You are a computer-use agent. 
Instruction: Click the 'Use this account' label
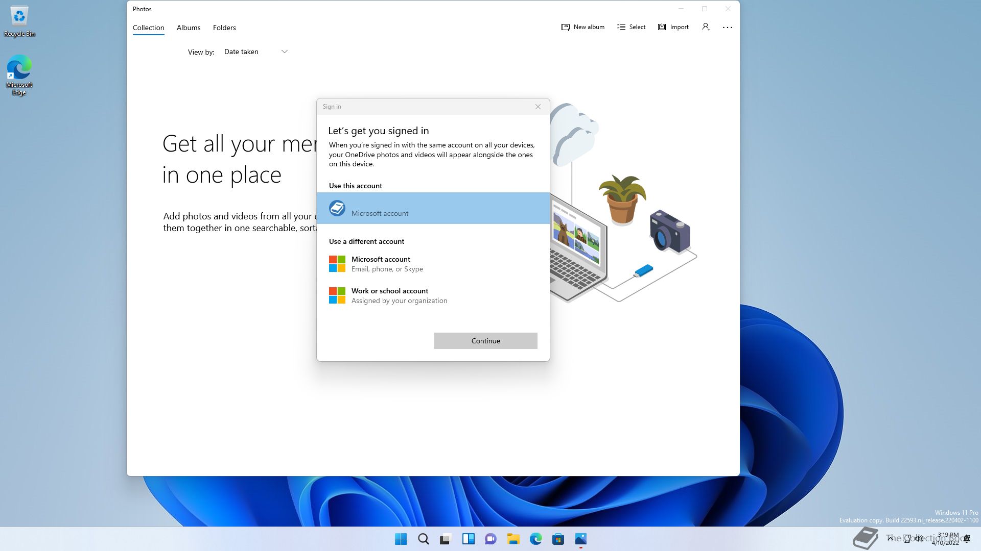pyautogui.click(x=356, y=186)
